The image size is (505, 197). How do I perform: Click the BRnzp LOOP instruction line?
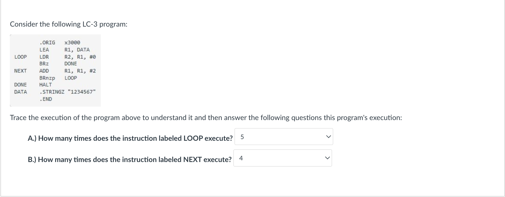(58, 78)
